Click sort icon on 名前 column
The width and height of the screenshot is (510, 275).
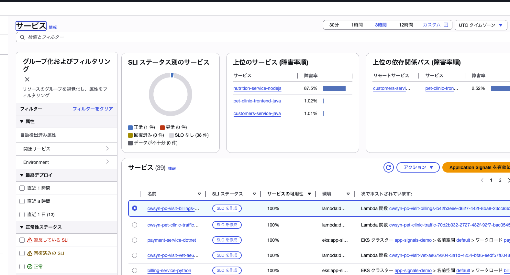(199, 194)
